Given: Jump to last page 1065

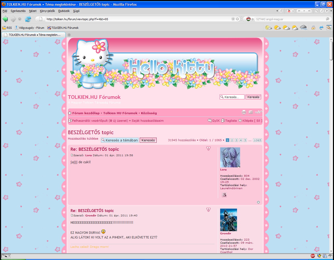Looking at the screenshot, I should [258, 140].
